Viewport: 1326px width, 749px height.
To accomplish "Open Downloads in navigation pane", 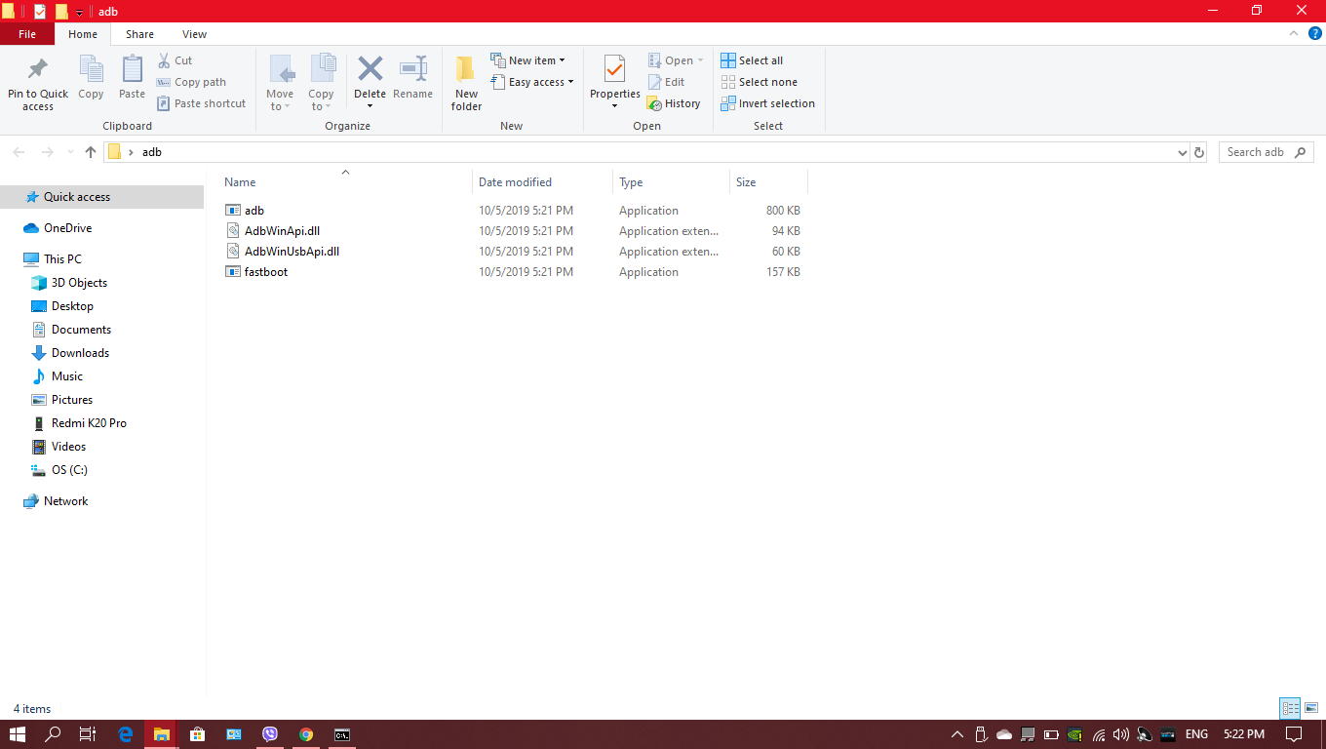I will click(80, 353).
